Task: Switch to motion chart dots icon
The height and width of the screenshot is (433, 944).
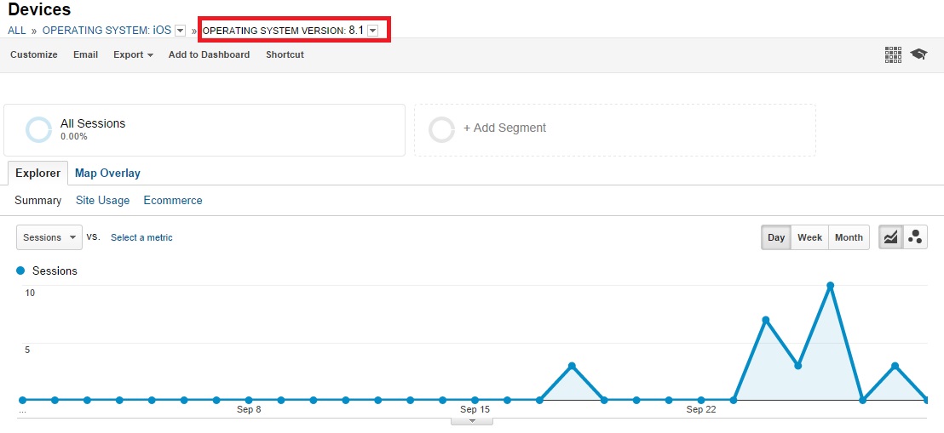Action: pos(916,237)
